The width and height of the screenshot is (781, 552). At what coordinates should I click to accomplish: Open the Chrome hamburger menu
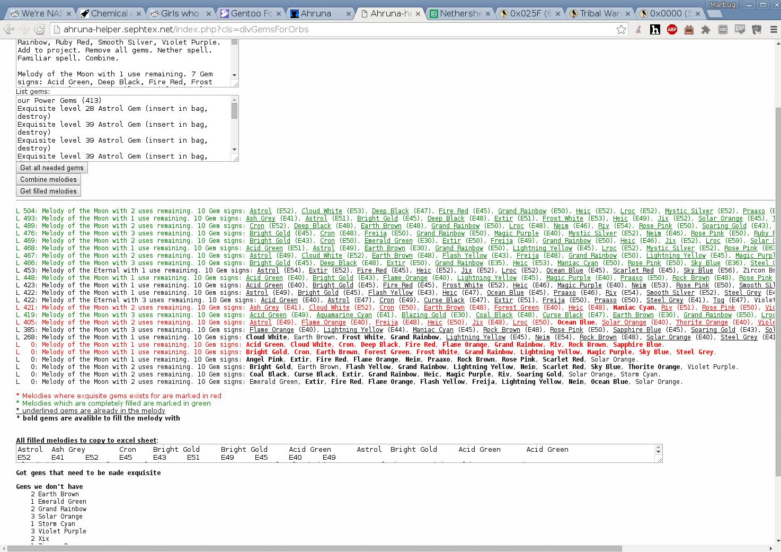tap(774, 30)
